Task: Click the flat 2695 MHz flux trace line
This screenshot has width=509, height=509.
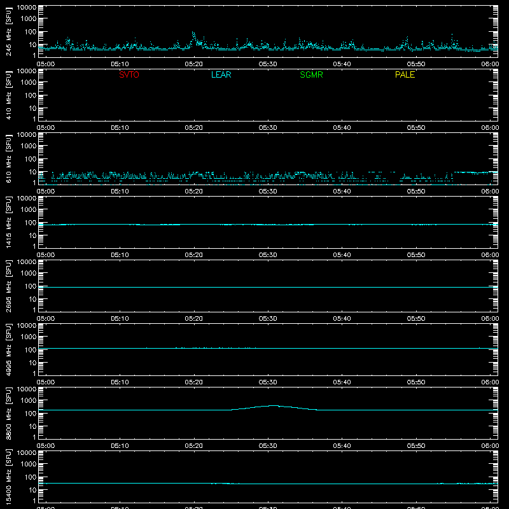Action: (268, 288)
